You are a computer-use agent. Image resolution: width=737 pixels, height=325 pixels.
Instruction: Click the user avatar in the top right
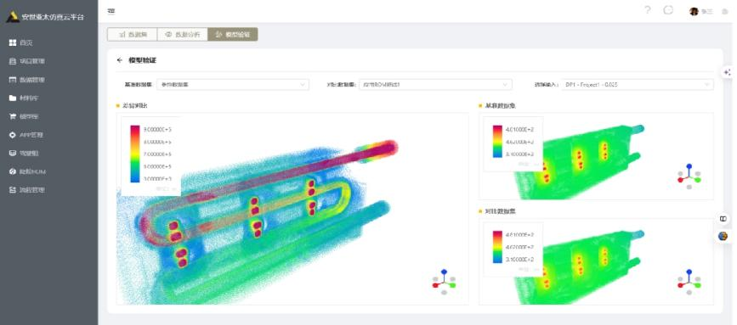694,11
